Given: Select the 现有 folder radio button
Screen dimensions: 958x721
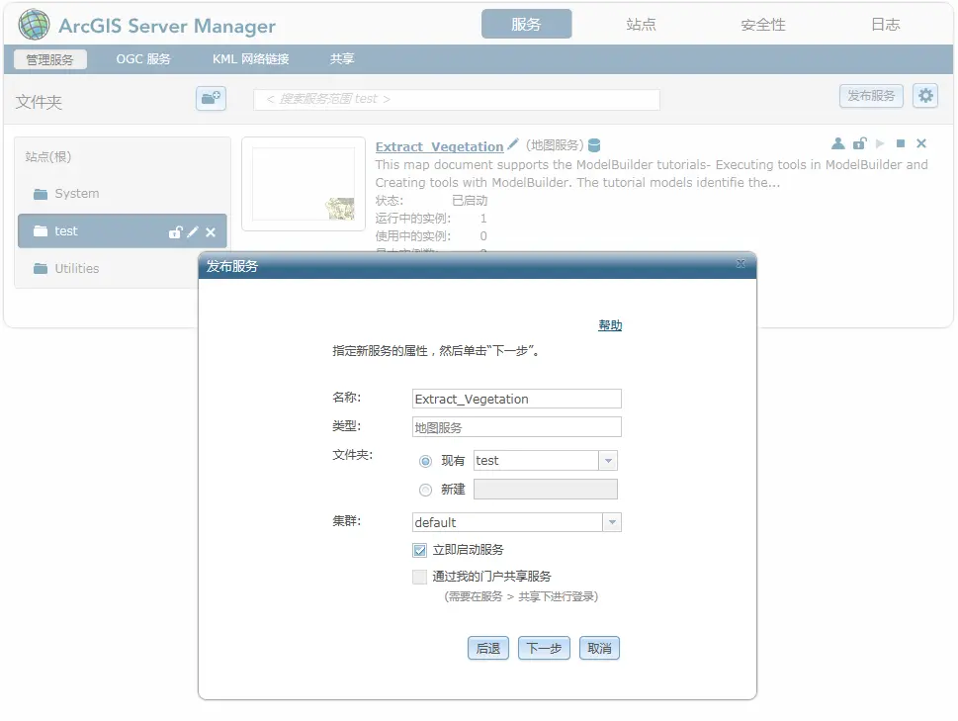Looking at the screenshot, I should pos(425,461).
